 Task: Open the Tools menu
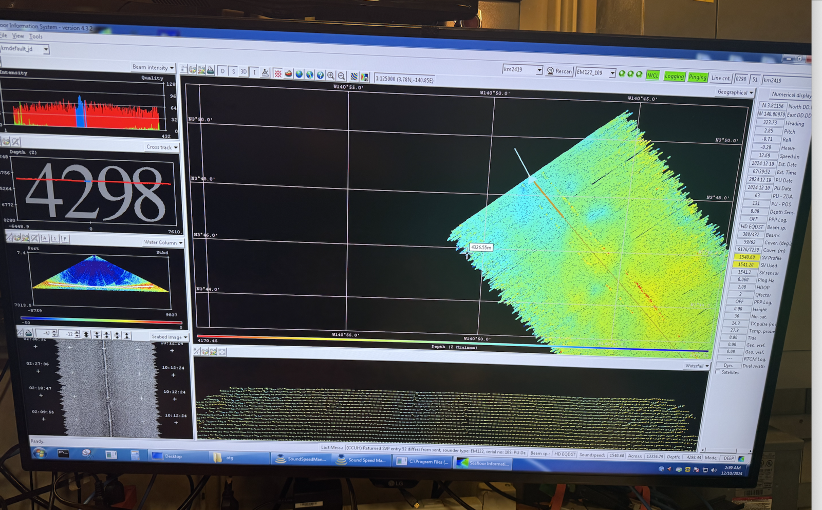coord(35,36)
